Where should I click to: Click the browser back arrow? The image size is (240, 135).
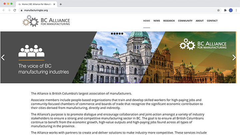click(4, 10)
